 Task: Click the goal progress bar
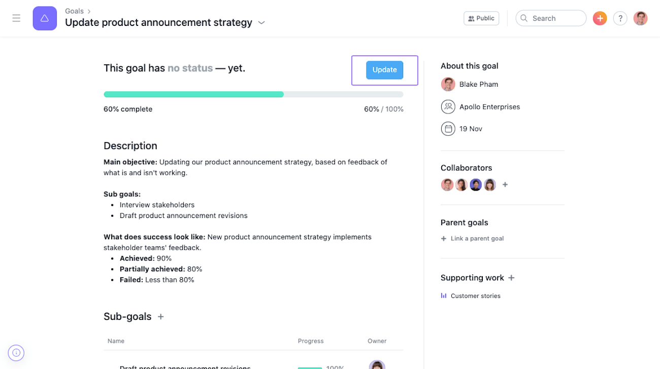[x=253, y=94]
